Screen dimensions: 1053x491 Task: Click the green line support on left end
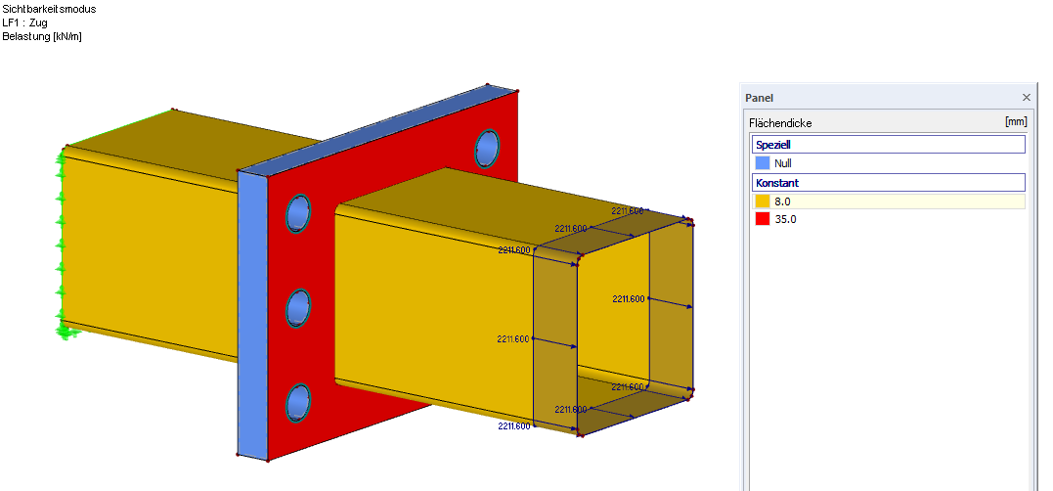63,245
